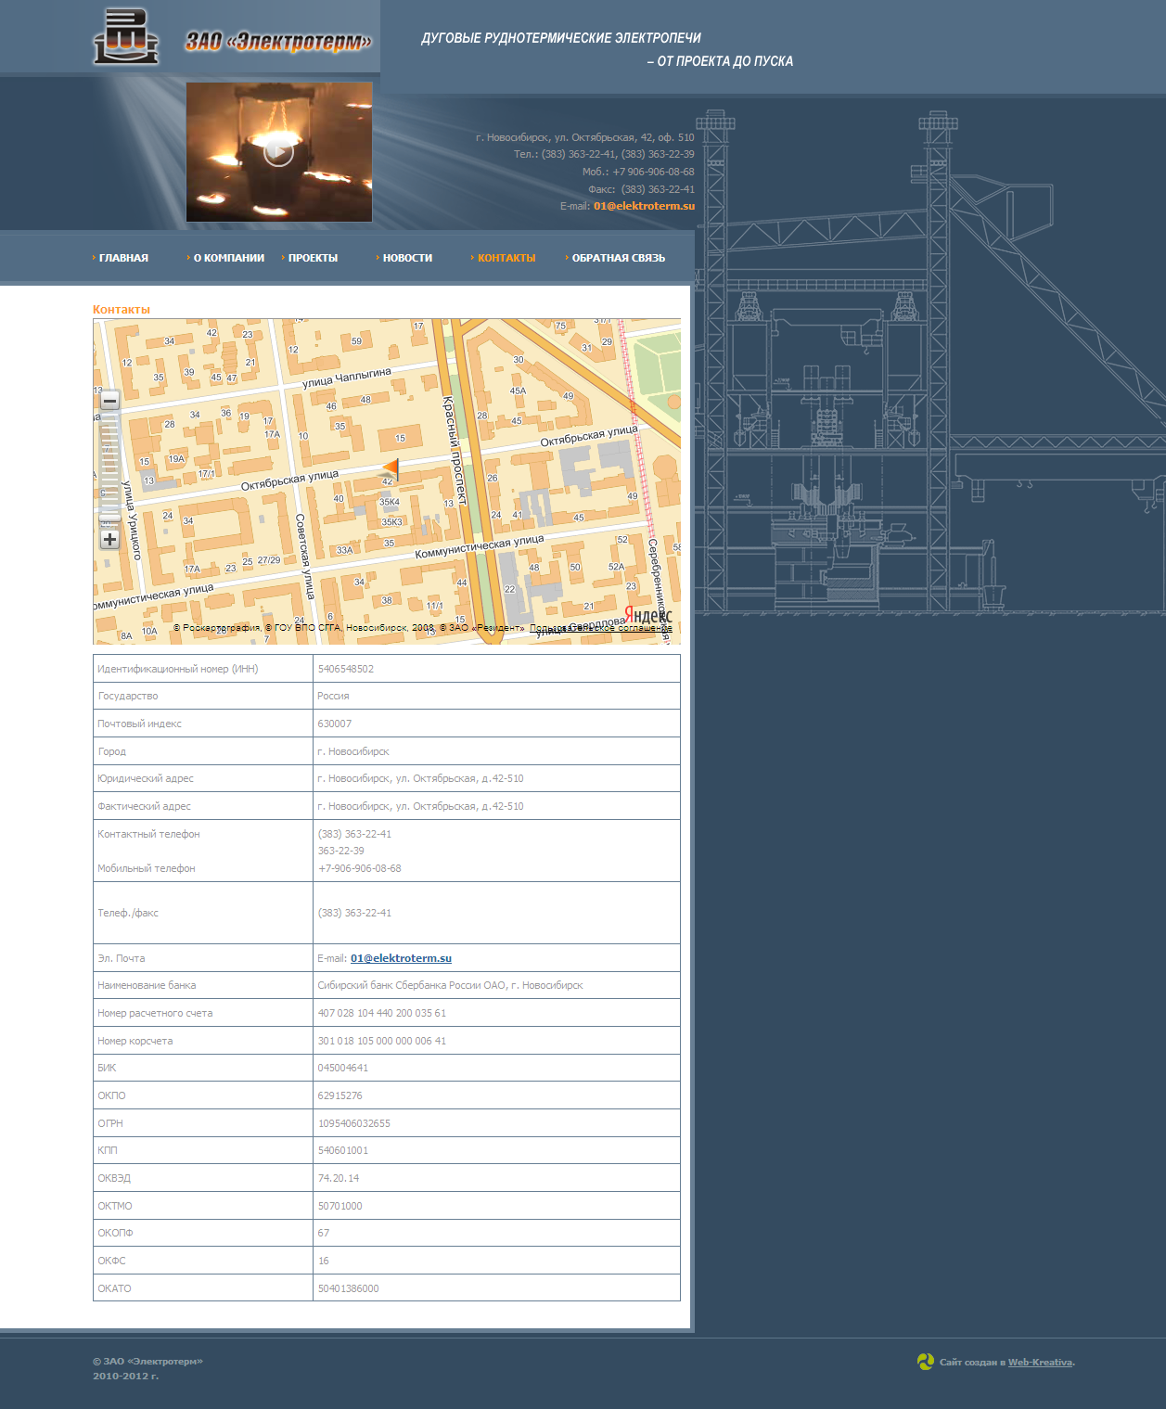Viewport: 1166px width, 1409px height.
Task: Open the ПРОЕКТЫ section
Action: (313, 258)
